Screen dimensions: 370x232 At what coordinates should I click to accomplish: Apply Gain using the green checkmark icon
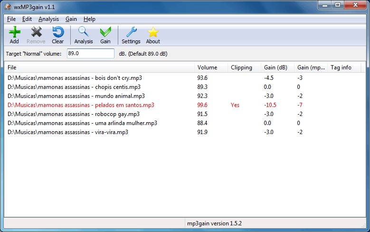point(105,32)
